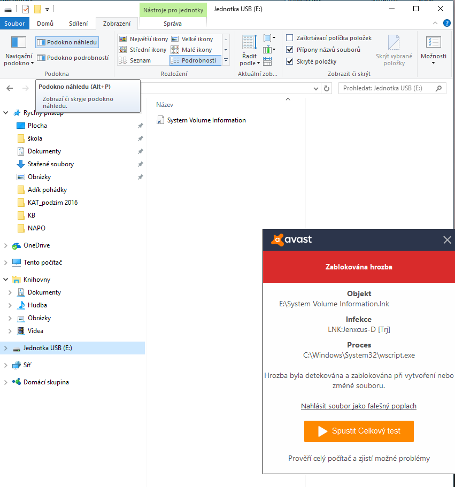
Task: Select Podrobnosti details layout
Action: (195, 60)
